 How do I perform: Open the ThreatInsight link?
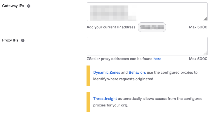click(105, 99)
